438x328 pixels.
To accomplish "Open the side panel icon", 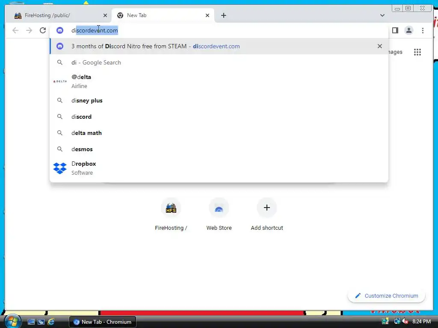I will pos(395,30).
